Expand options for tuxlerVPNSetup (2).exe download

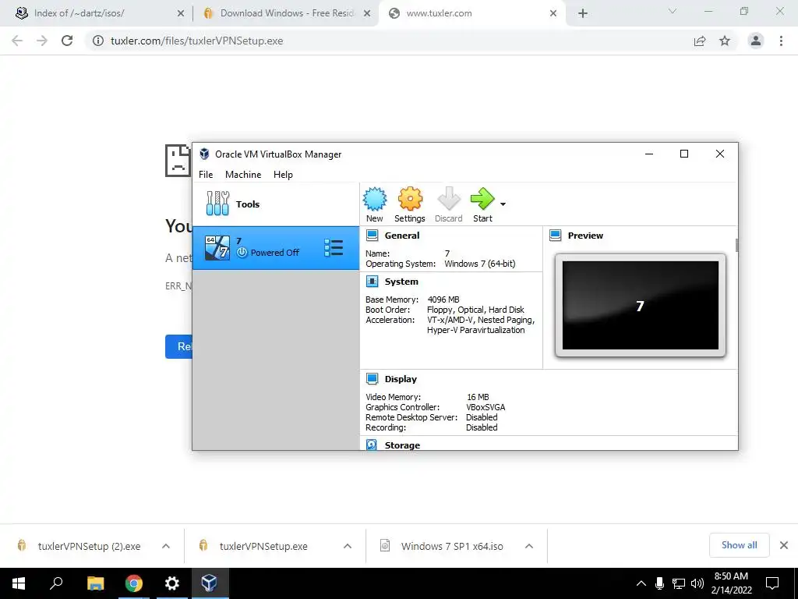click(166, 546)
